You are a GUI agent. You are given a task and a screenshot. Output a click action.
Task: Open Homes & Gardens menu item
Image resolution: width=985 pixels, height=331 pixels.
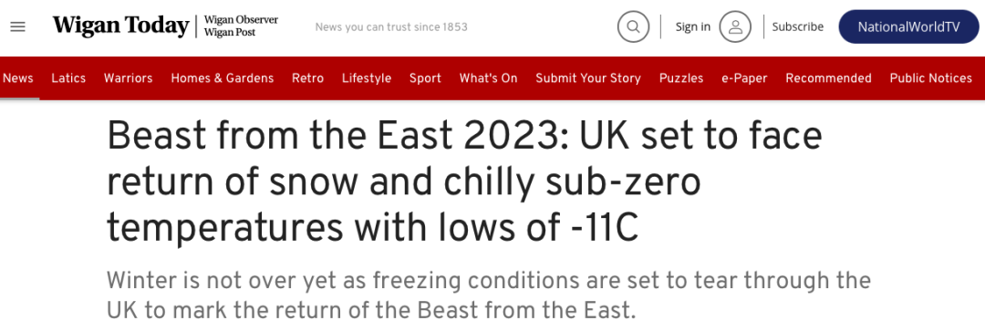click(223, 78)
